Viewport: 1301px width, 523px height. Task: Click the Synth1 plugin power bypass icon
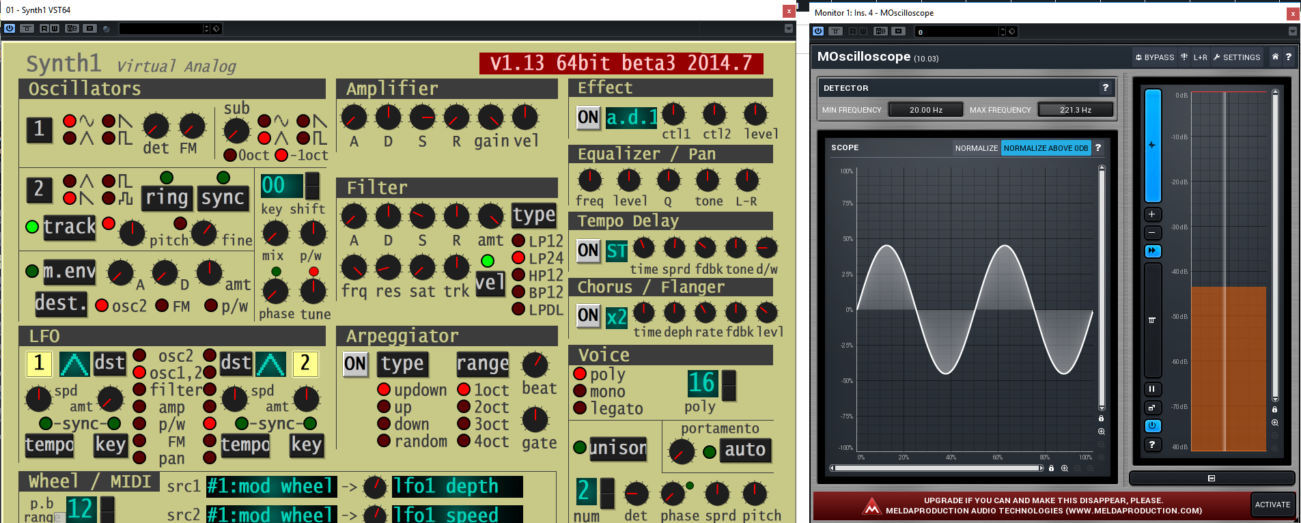[x=10, y=29]
